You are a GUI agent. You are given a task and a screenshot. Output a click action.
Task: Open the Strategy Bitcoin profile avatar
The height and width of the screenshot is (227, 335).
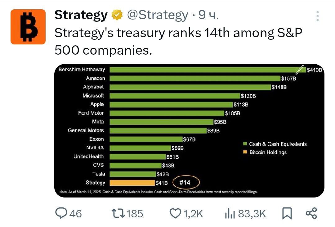(28, 27)
